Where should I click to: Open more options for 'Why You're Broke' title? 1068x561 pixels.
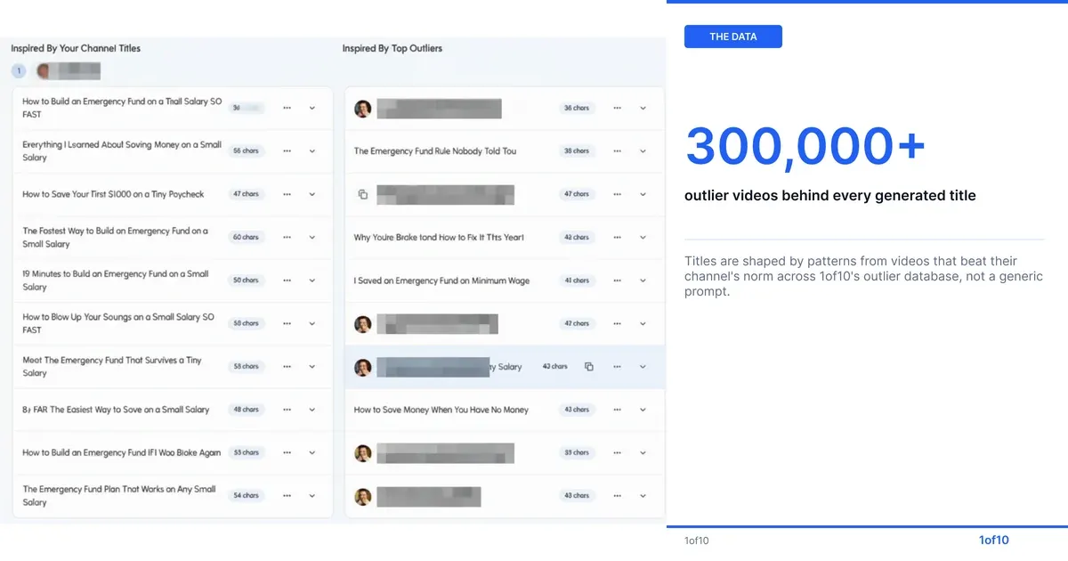click(x=618, y=238)
